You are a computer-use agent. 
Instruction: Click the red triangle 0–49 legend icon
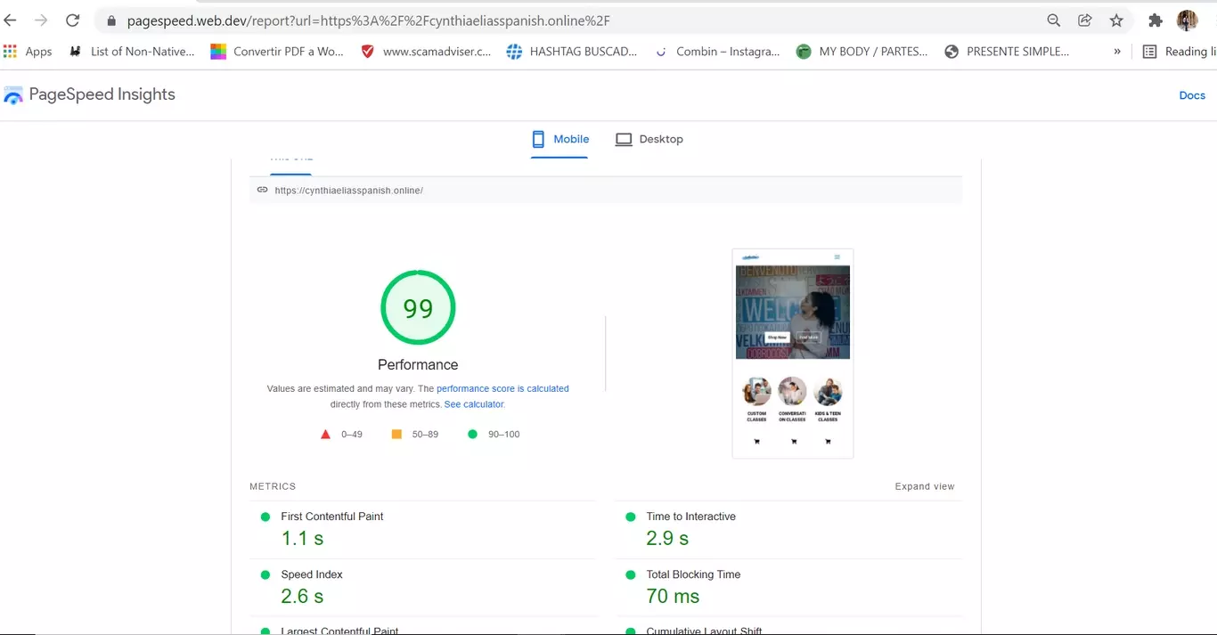(325, 435)
